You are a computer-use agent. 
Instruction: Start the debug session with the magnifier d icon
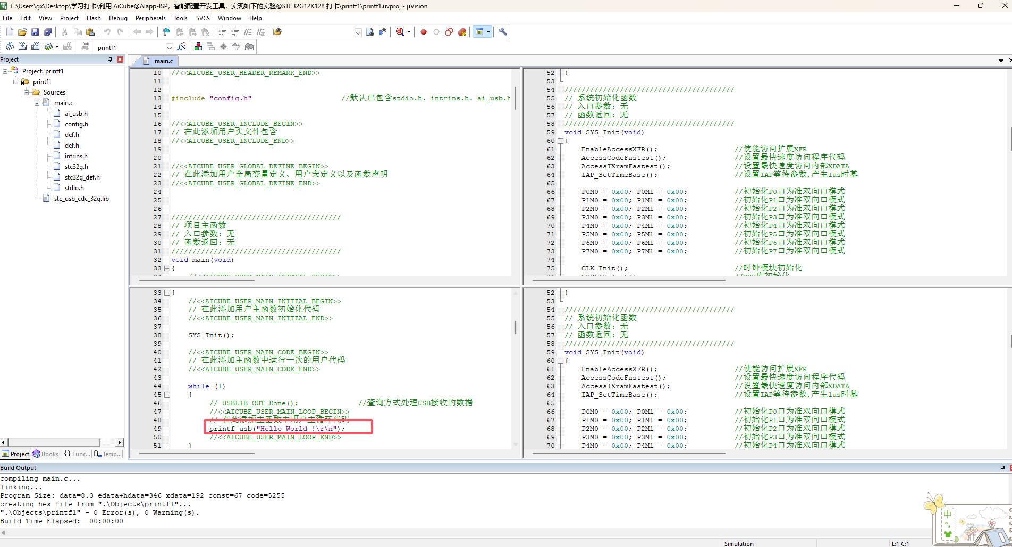point(400,32)
